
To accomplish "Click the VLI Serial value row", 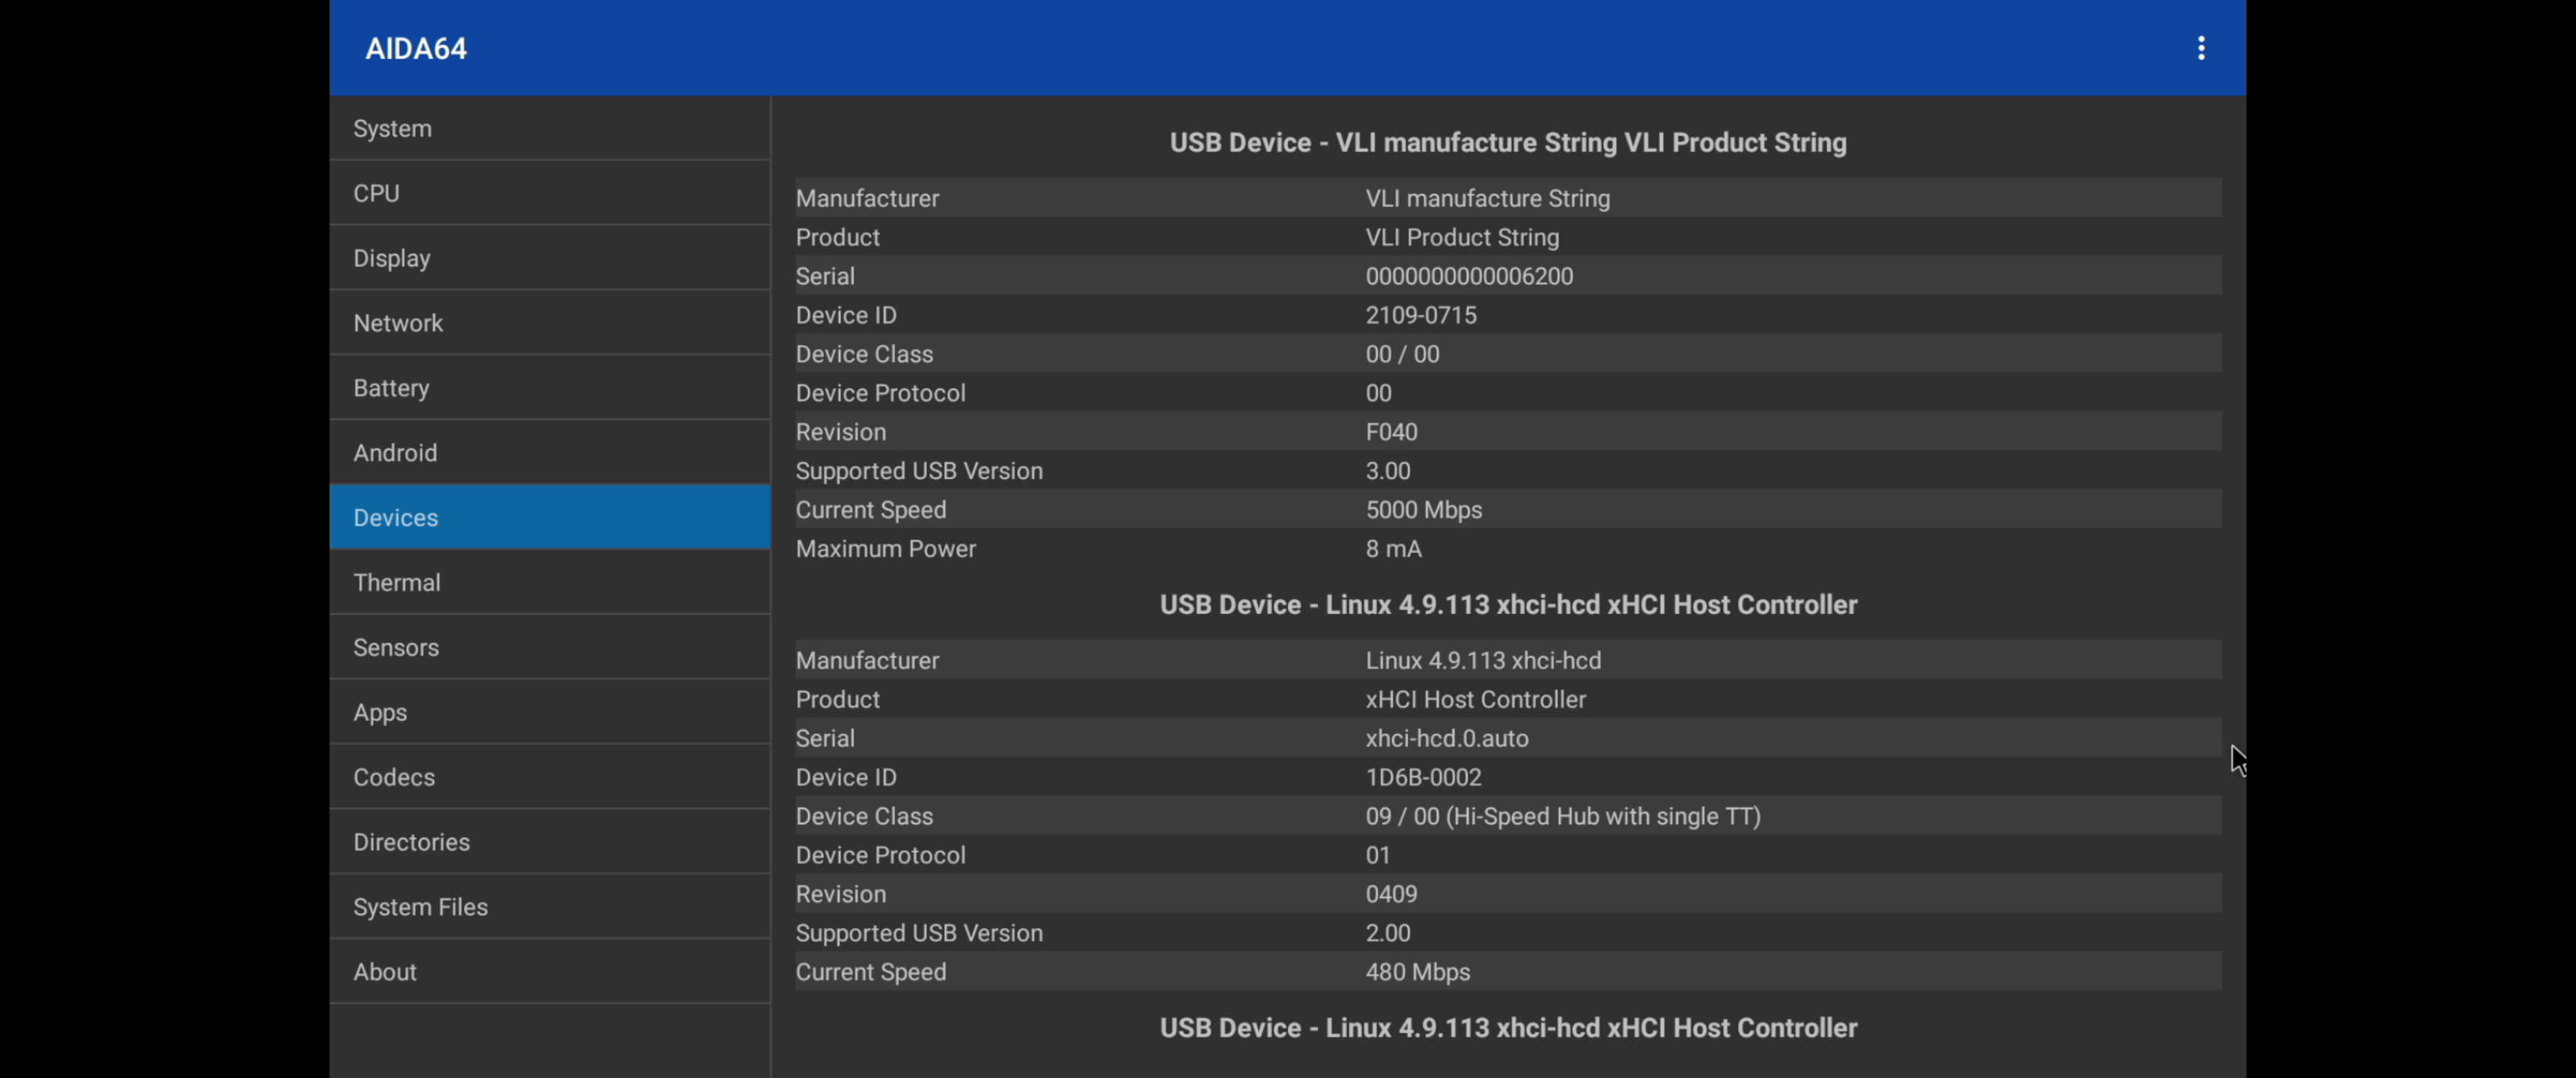I will [1468, 276].
